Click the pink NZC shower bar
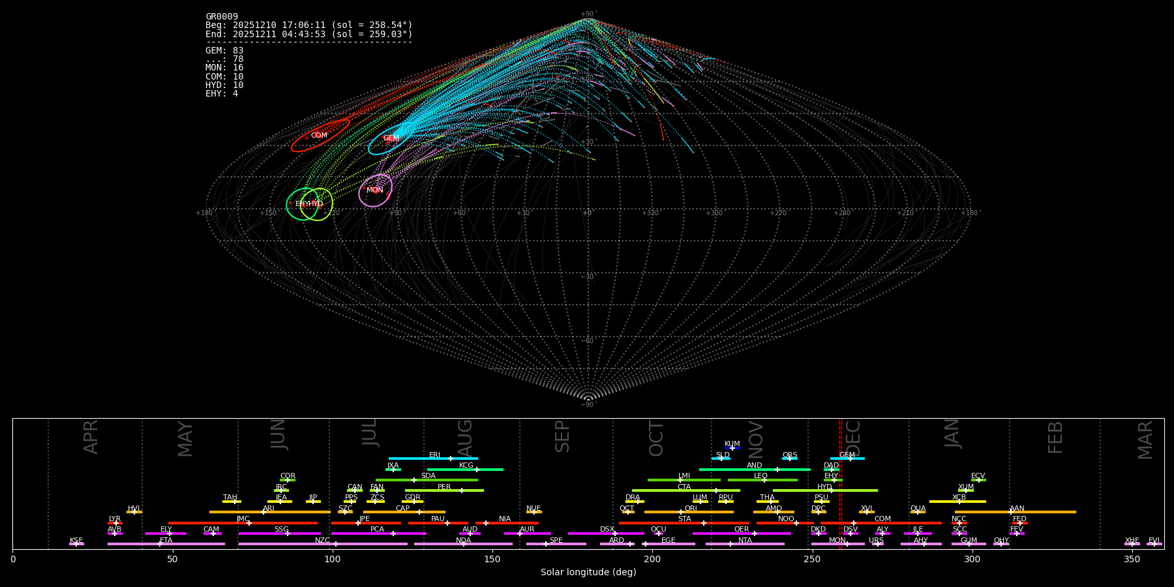The height and width of the screenshot is (587, 1174). click(323, 544)
